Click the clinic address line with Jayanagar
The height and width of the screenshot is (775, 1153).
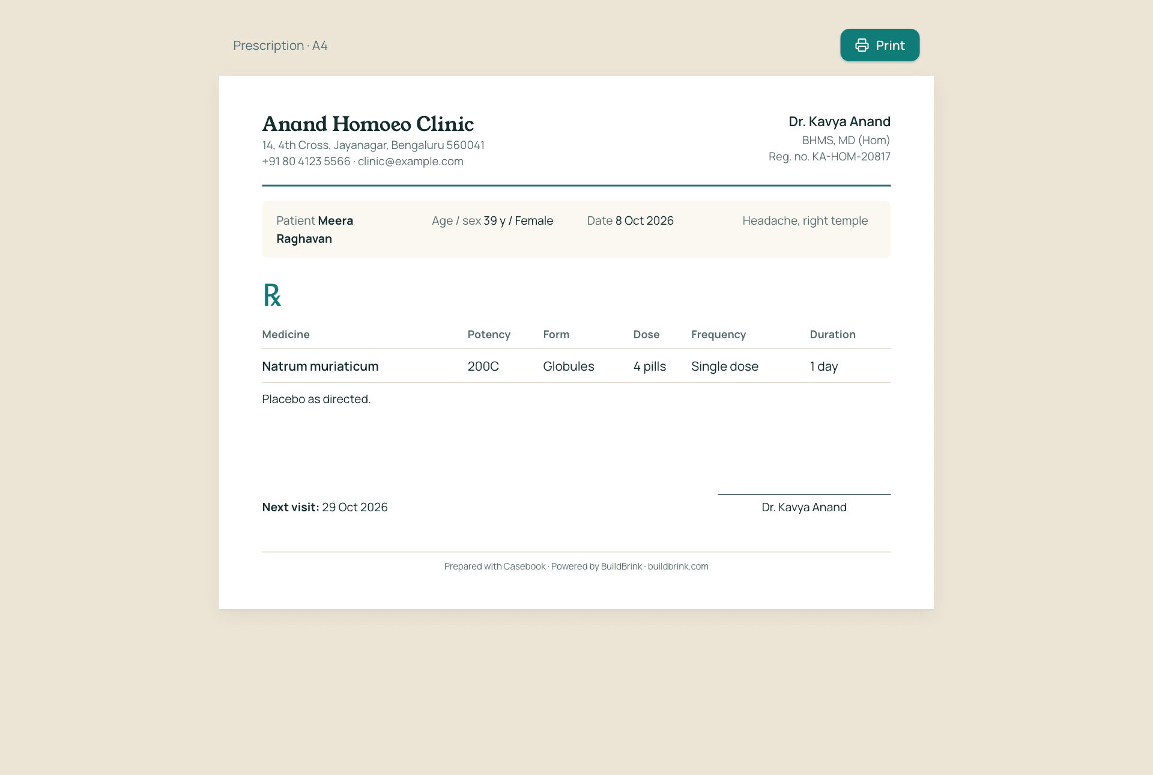[x=374, y=145]
